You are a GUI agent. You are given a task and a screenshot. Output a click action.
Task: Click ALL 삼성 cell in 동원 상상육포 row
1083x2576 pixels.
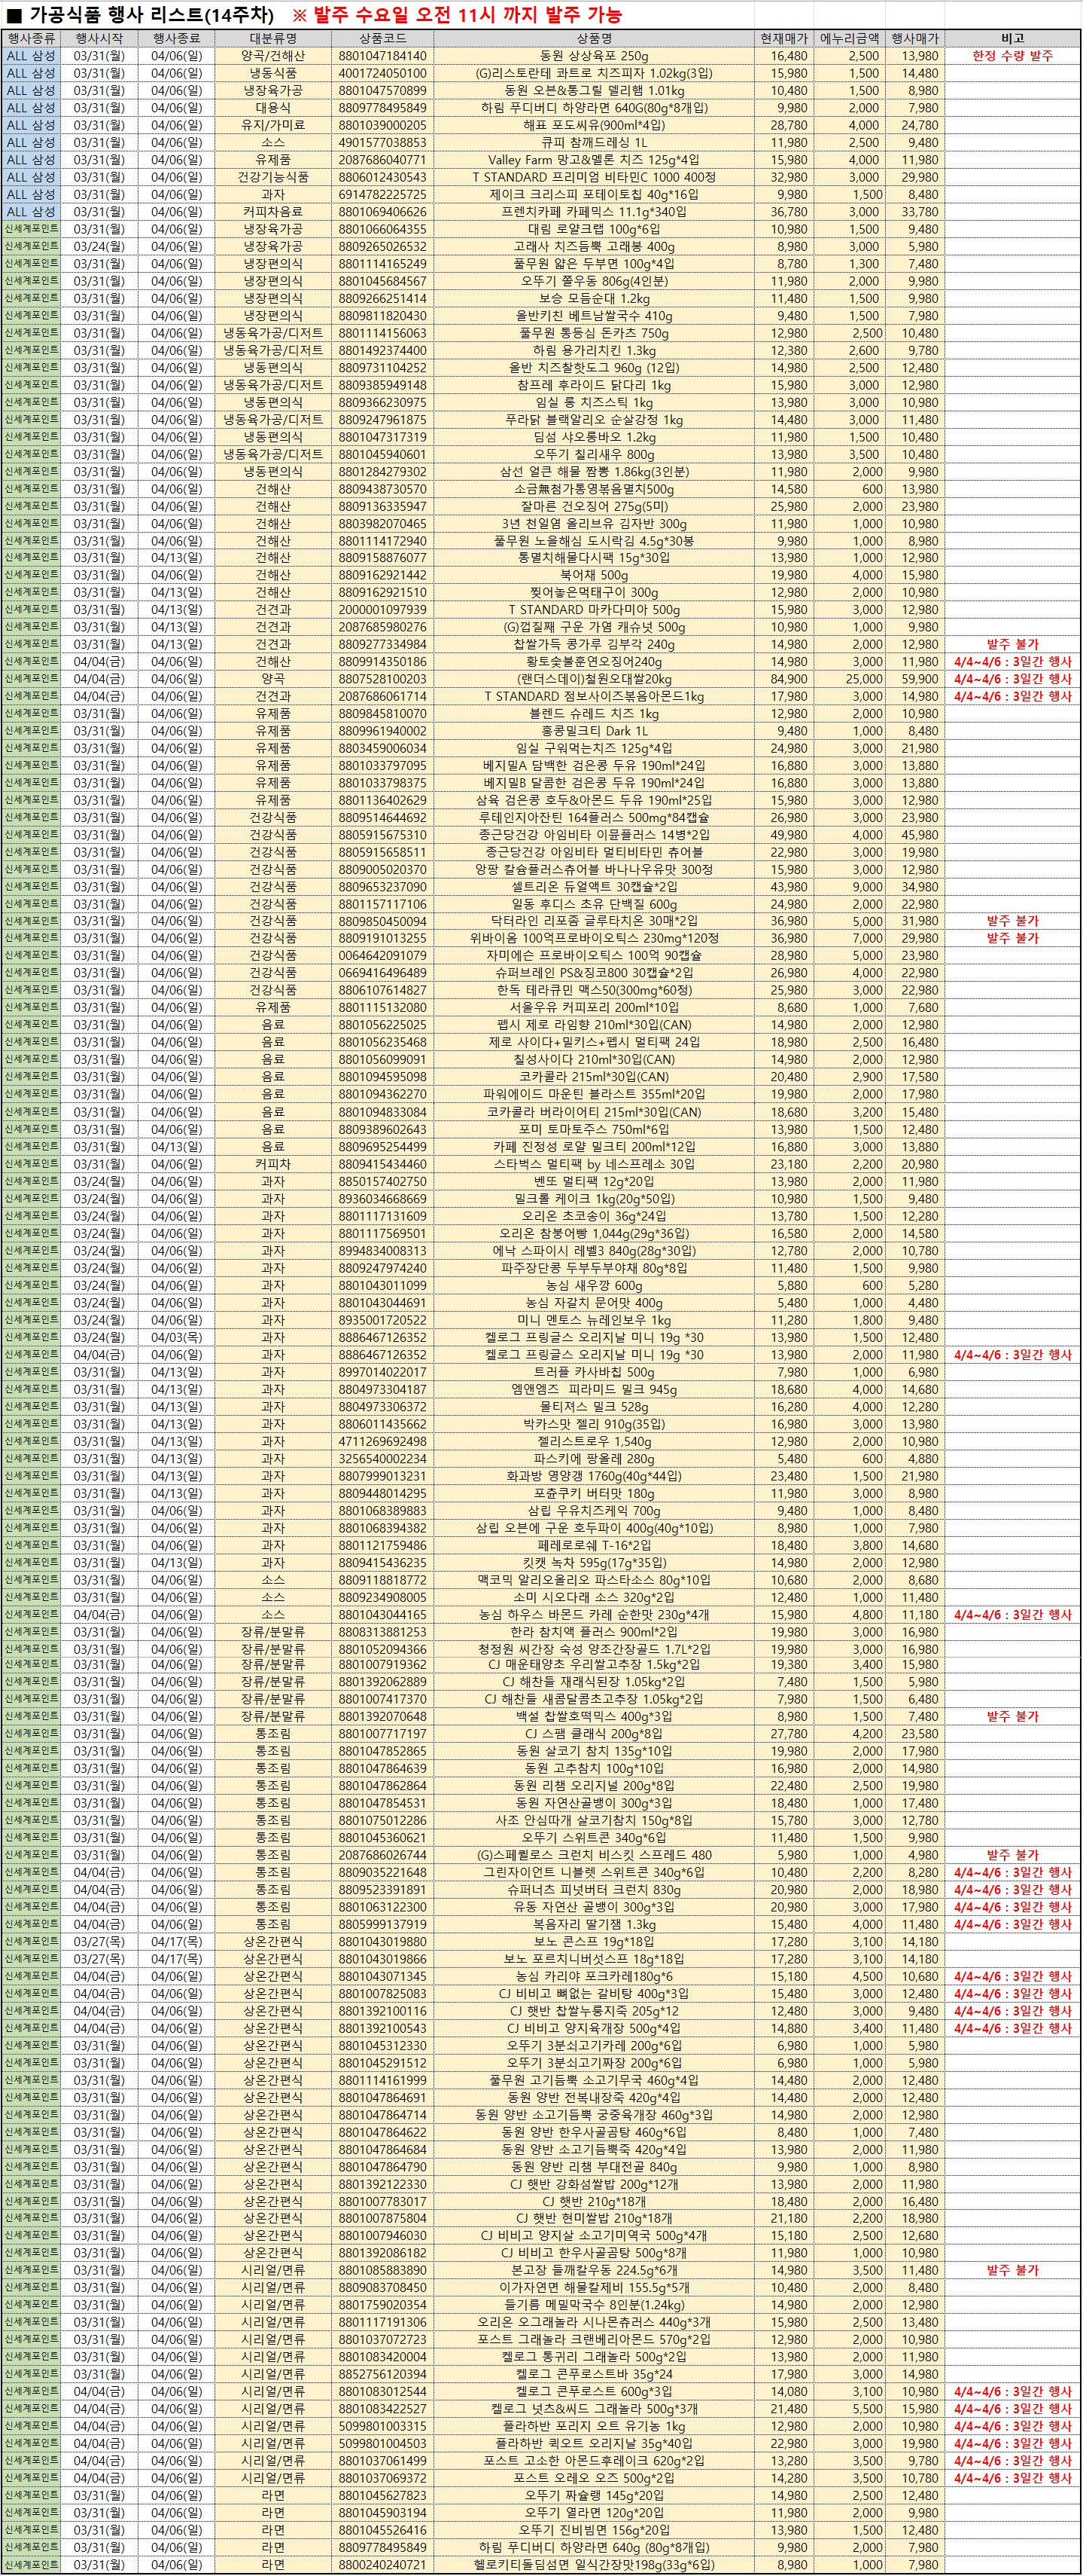[31, 56]
